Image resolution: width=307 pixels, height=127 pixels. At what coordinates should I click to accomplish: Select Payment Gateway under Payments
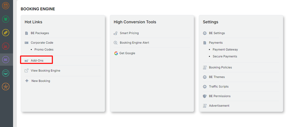pyautogui.click(x=225, y=50)
